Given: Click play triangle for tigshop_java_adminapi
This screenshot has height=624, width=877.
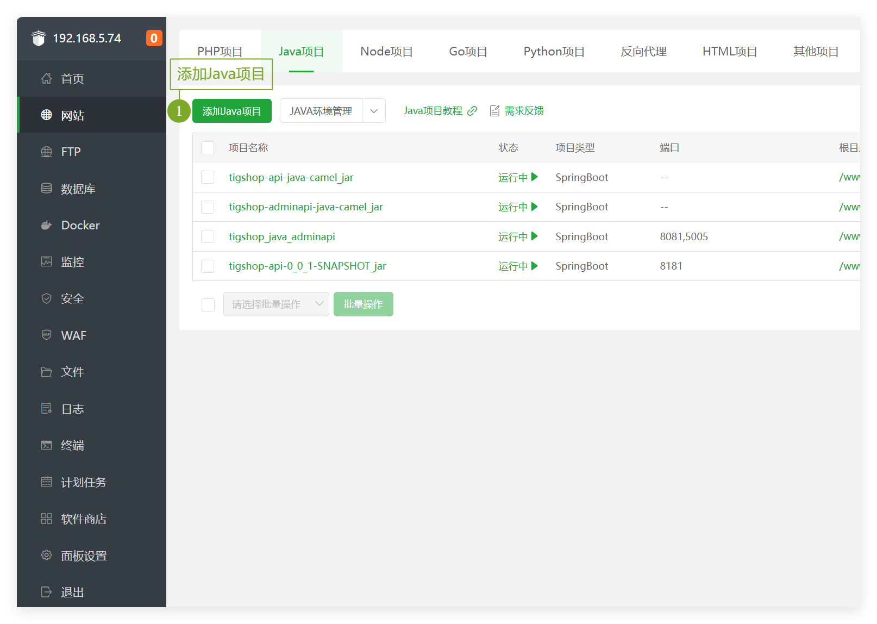Looking at the screenshot, I should pos(535,236).
